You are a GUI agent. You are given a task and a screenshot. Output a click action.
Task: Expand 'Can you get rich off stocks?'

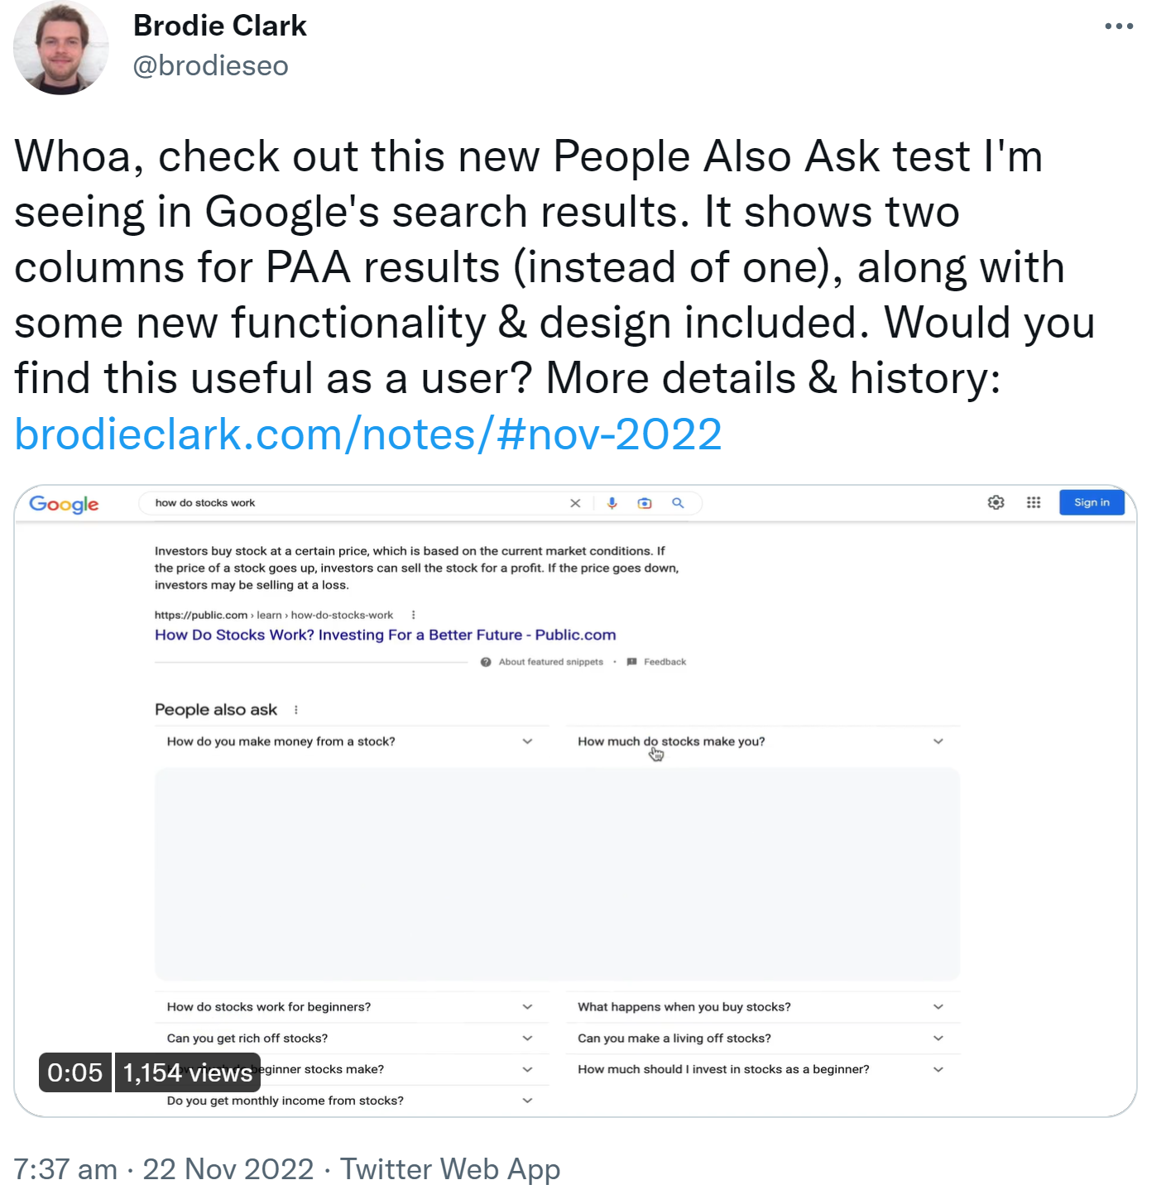click(x=527, y=1038)
